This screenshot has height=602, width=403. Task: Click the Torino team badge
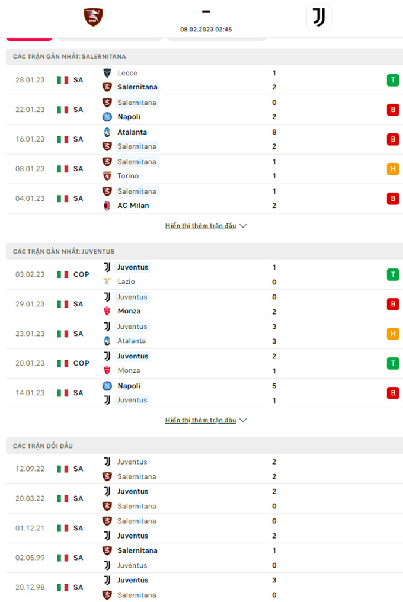107,176
